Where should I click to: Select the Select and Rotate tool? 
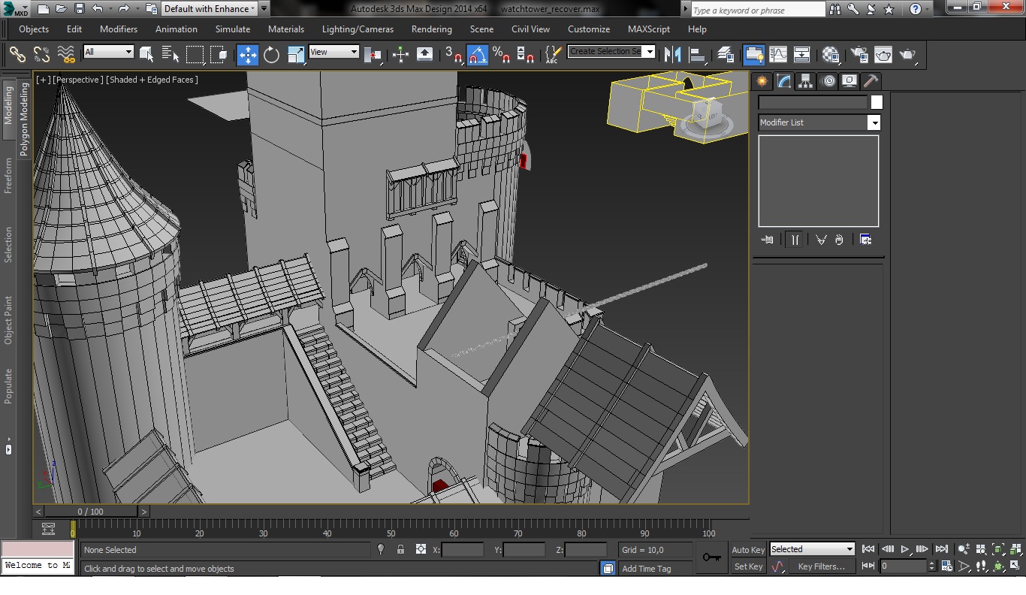point(271,55)
